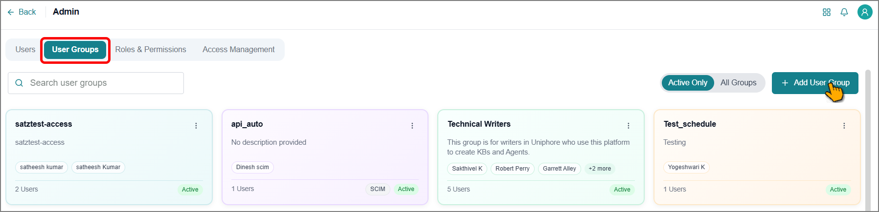Screen dimensions: 879x212
Task: Click the Technical Writers description text
Action: coord(539,147)
